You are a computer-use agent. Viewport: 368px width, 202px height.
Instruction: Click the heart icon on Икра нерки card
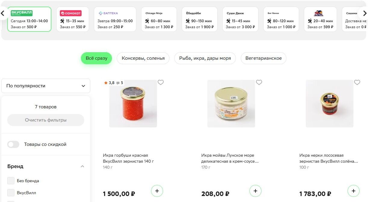click(x=357, y=82)
